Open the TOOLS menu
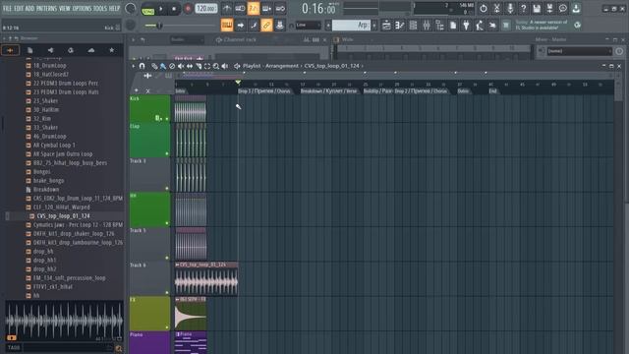The width and height of the screenshot is (629, 354). click(100, 9)
